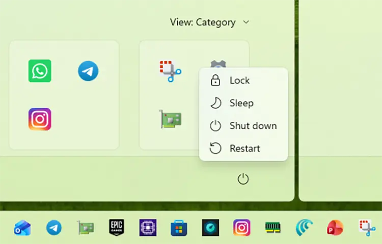This screenshot has height=244, width=382.
Task: Open Snipping Tool in the Start menu folder
Action: (x=170, y=71)
